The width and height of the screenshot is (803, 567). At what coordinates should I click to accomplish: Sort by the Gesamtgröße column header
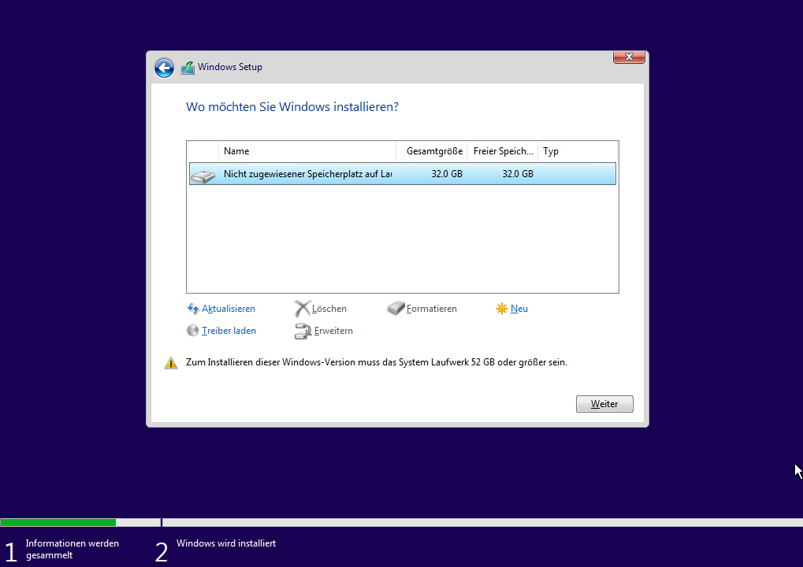(x=432, y=151)
